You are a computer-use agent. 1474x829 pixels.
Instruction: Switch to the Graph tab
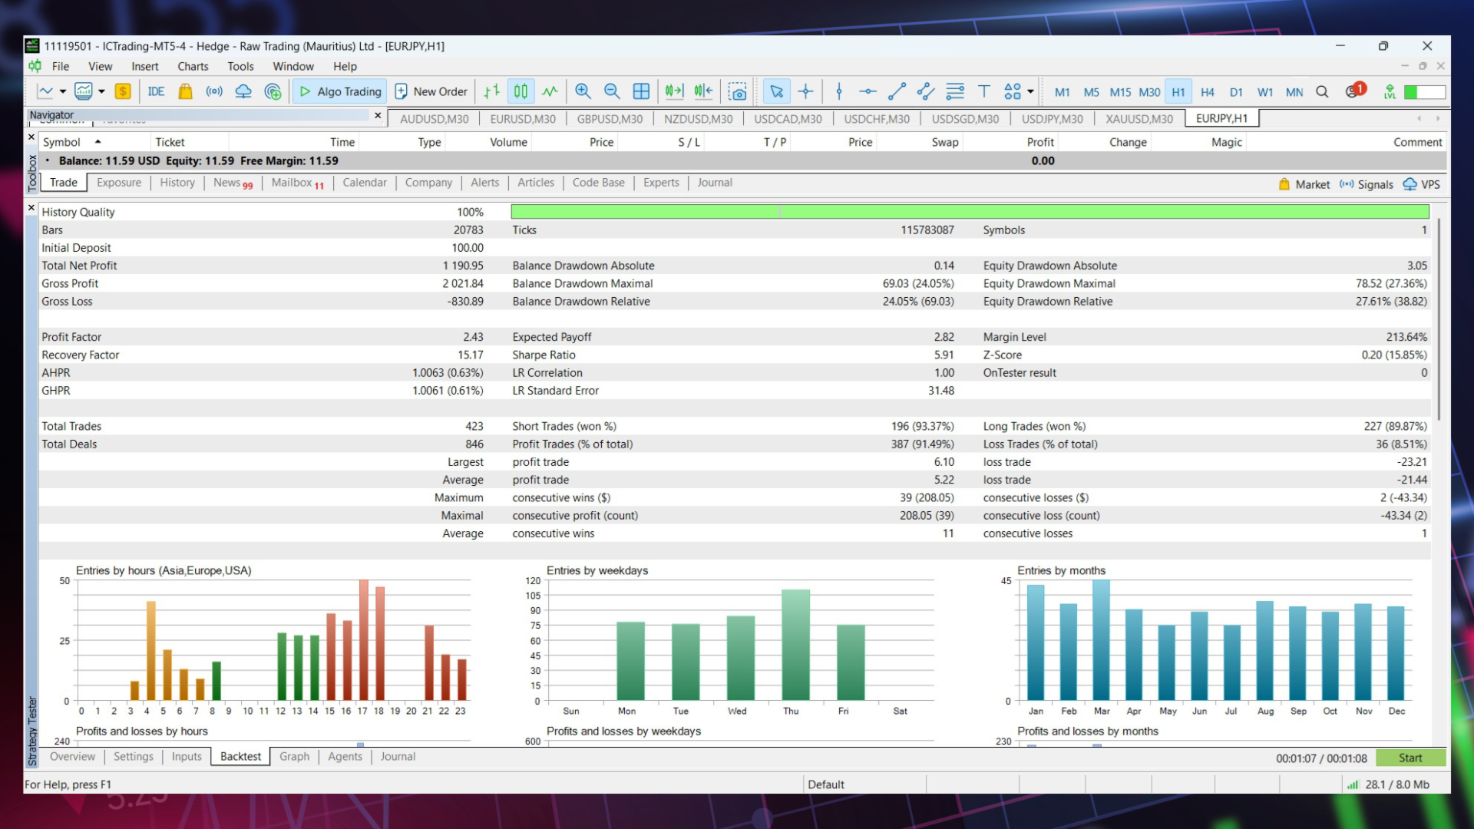[294, 756]
